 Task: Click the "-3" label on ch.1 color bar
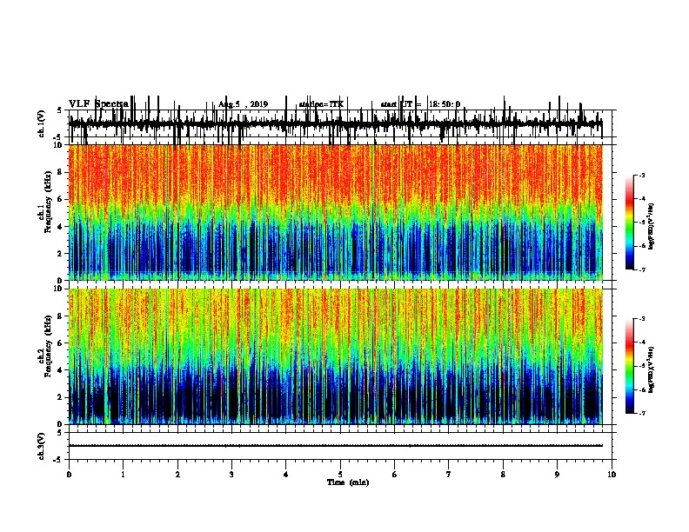641,176
